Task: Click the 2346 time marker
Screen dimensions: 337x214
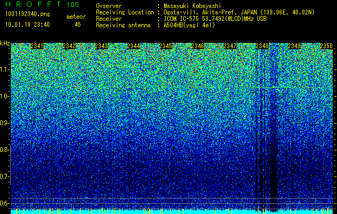Action: pos(198,46)
